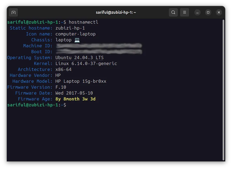This screenshot has width=232, height=169.
Task: Click the minimize window control
Action: click(x=197, y=12)
